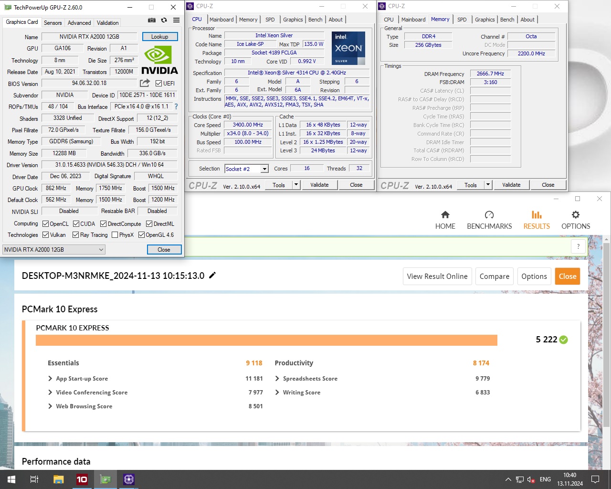Open PCMark BENCHMARKS section
The height and width of the screenshot is (489, 611).
tap(489, 220)
